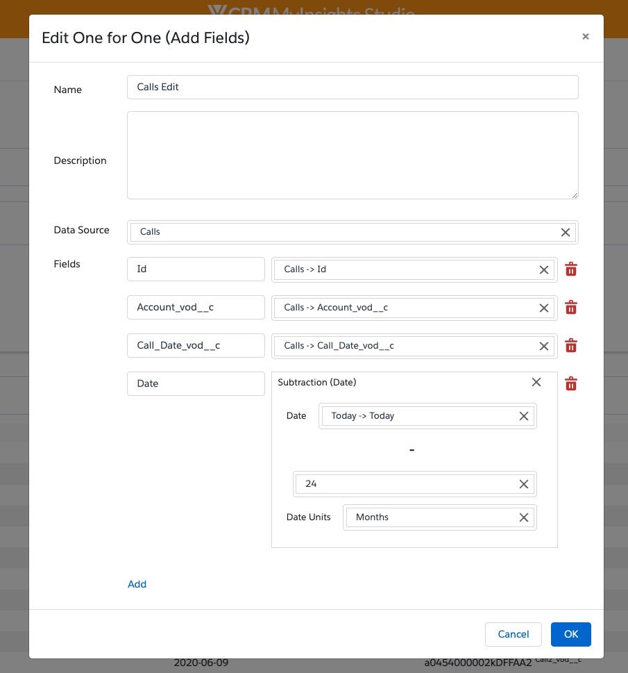The width and height of the screenshot is (628, 673).
Task: Clear the Calls data source selection
Action: pos(565,232)
